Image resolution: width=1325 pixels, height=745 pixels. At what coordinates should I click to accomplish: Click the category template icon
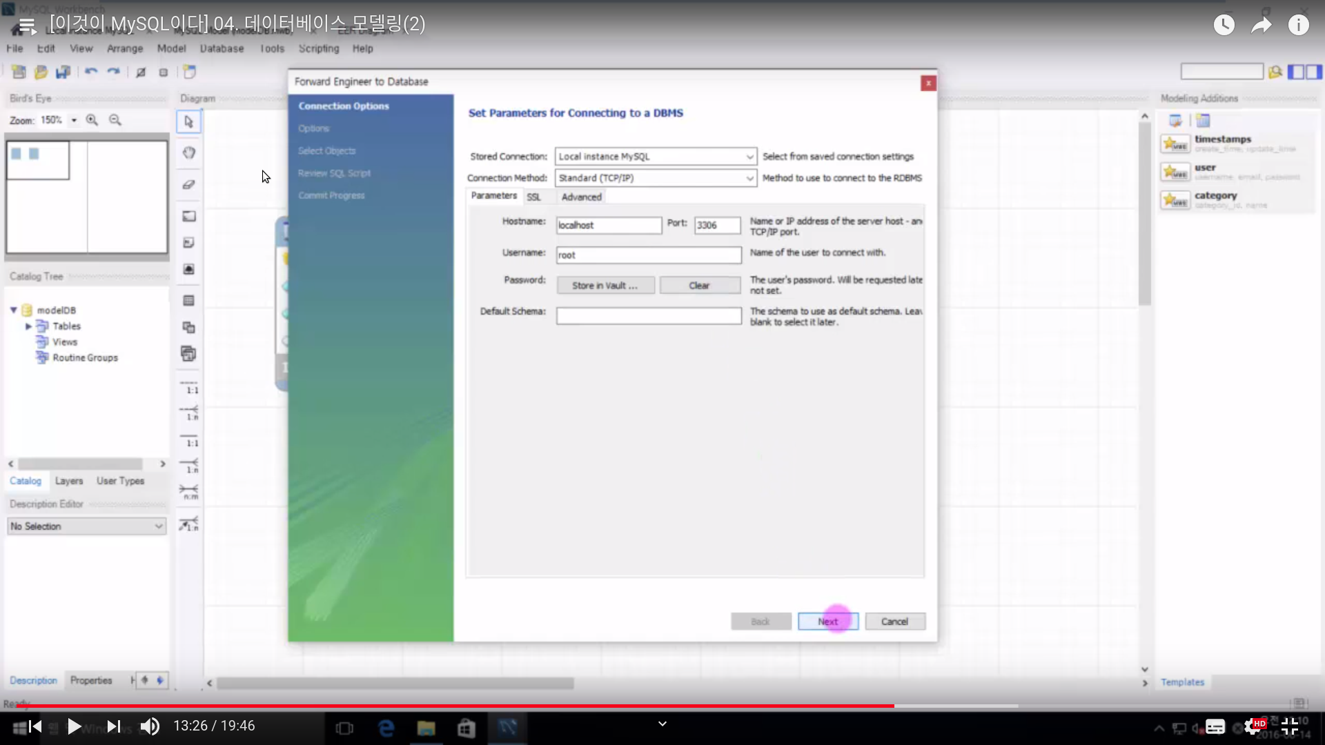pos(1175,200)
